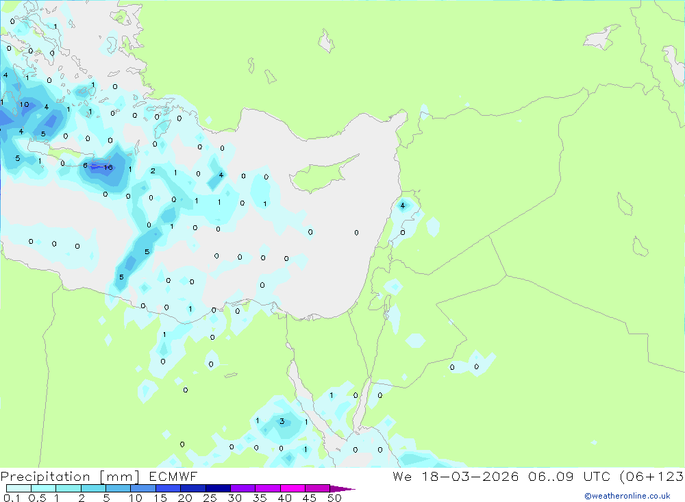Click the lightest legend swatch between 0.1 and 0.5
The height and width of the screenshot is (502, 685).
coord(18,488)
